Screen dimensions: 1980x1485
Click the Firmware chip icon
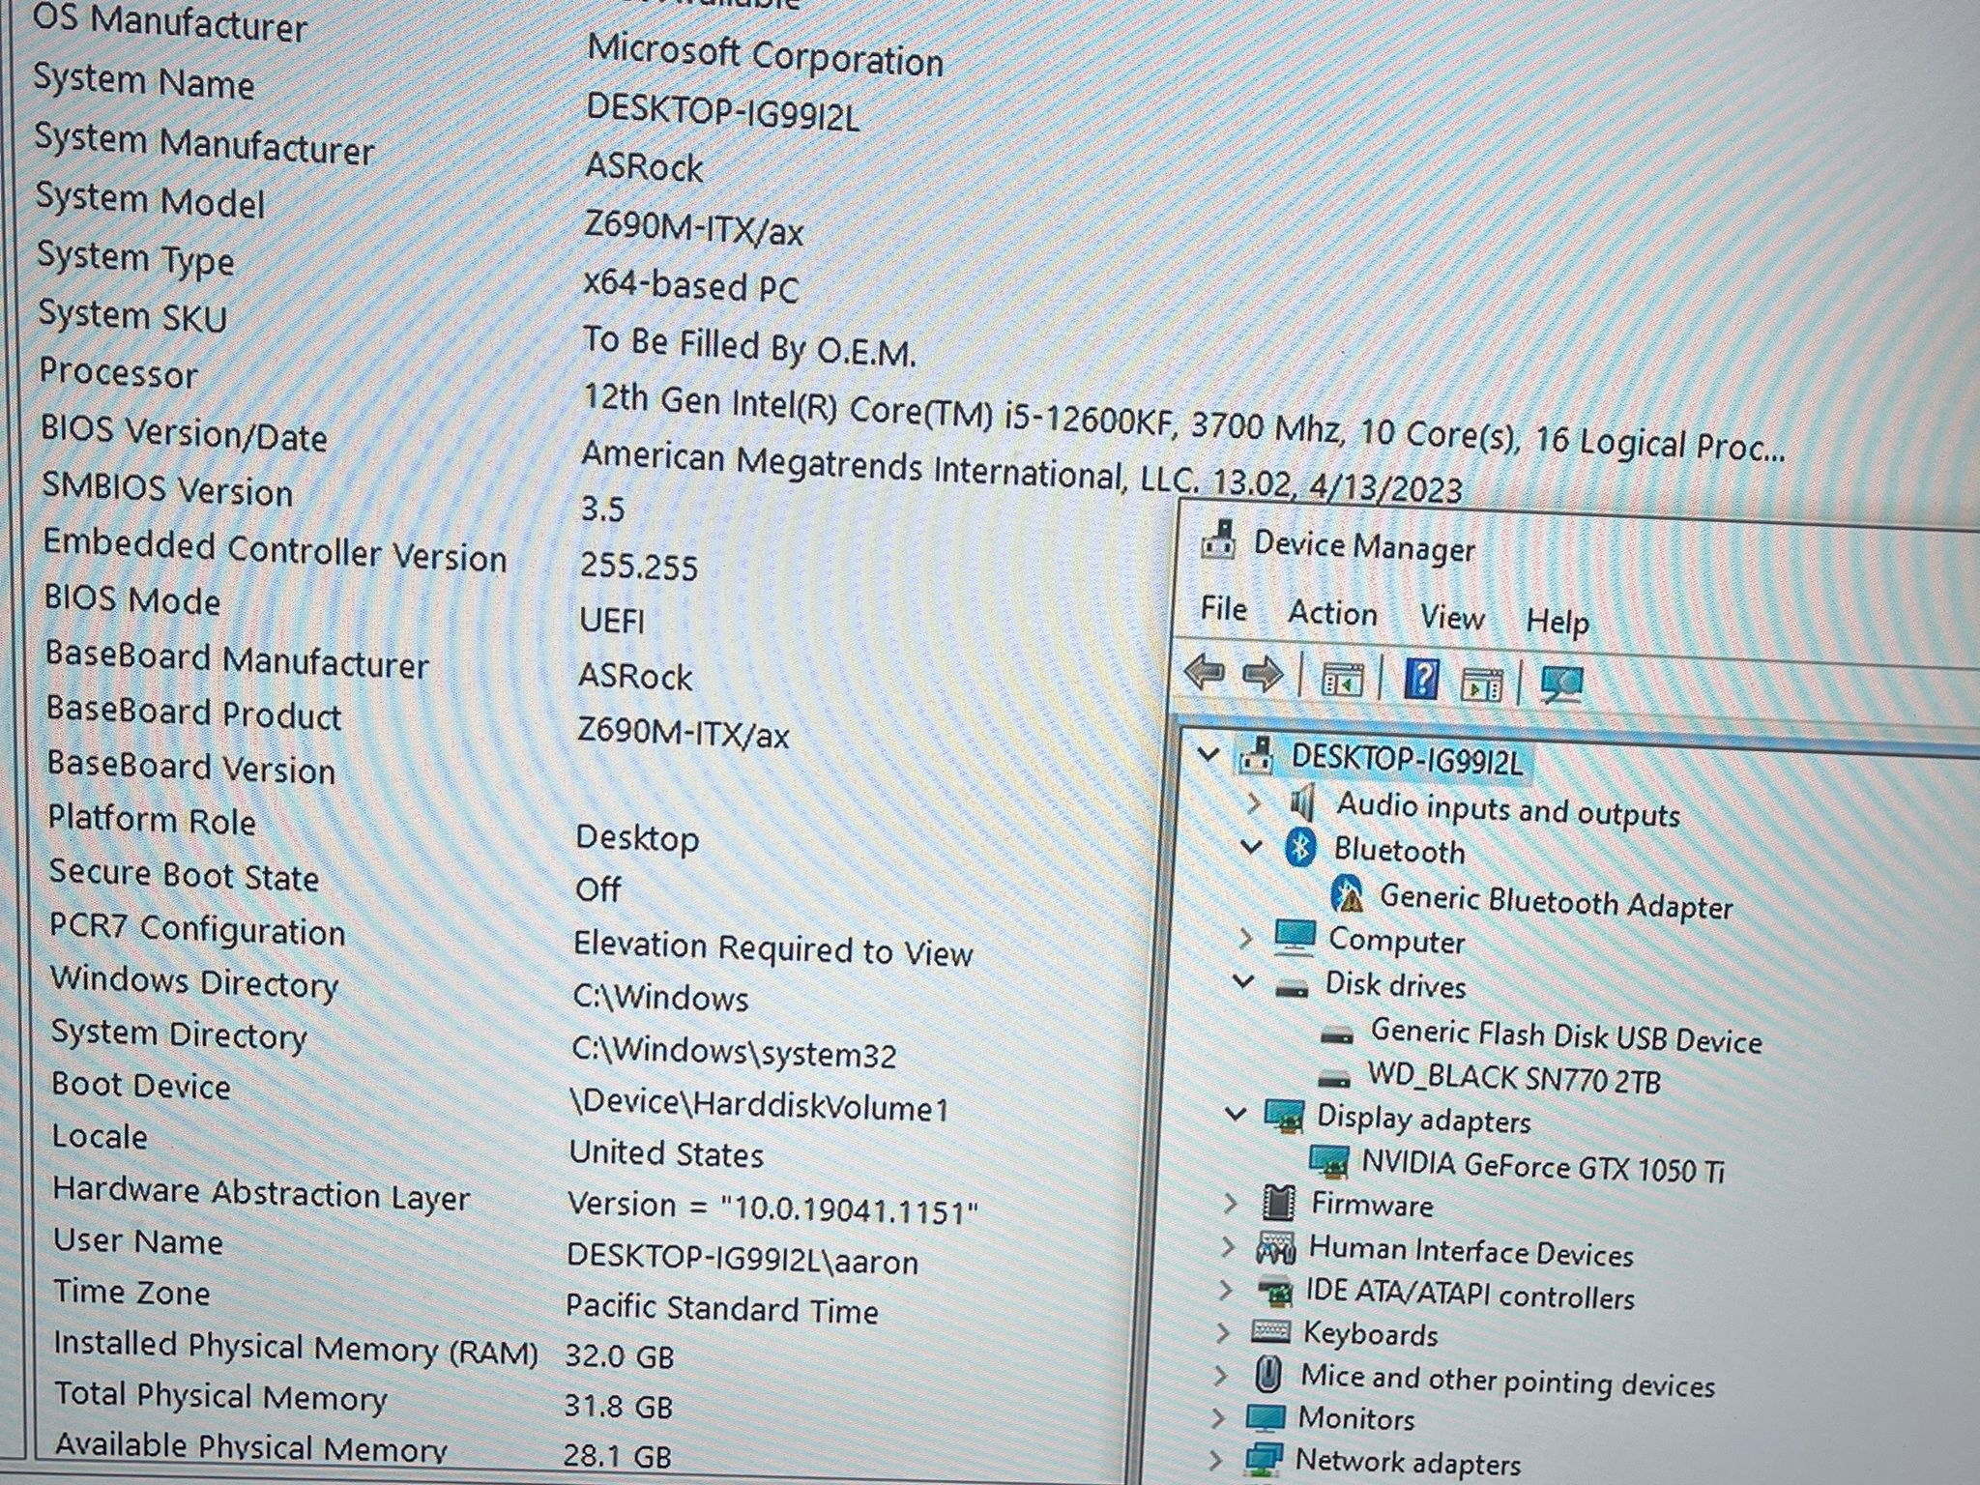(x=1279, y=1202)
